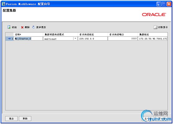Click the 集群地址 column header
Screen dimensions: 173x124
pos(153,34)
